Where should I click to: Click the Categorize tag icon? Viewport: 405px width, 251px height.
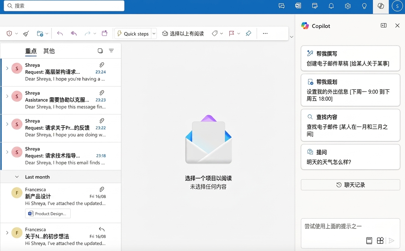(x=215, y=33)
